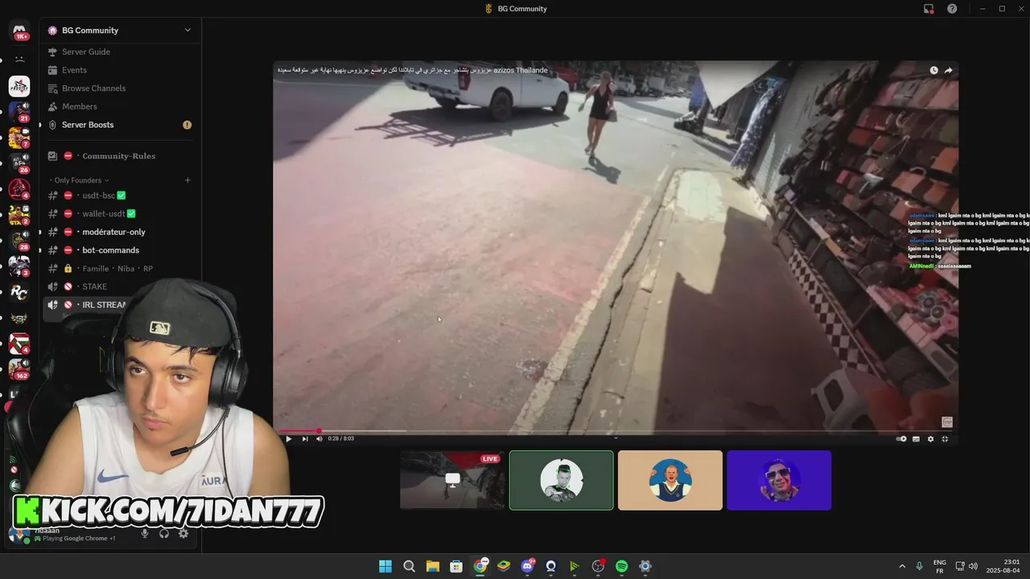1030x579 pixels.
Task: Switch the ENG FR input language
Action: (939, 566)
